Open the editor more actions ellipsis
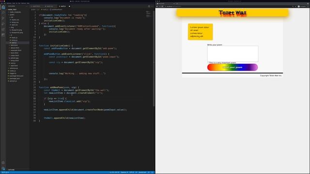The width and height of the screenshot is (310, 174). tap(152, 6)
